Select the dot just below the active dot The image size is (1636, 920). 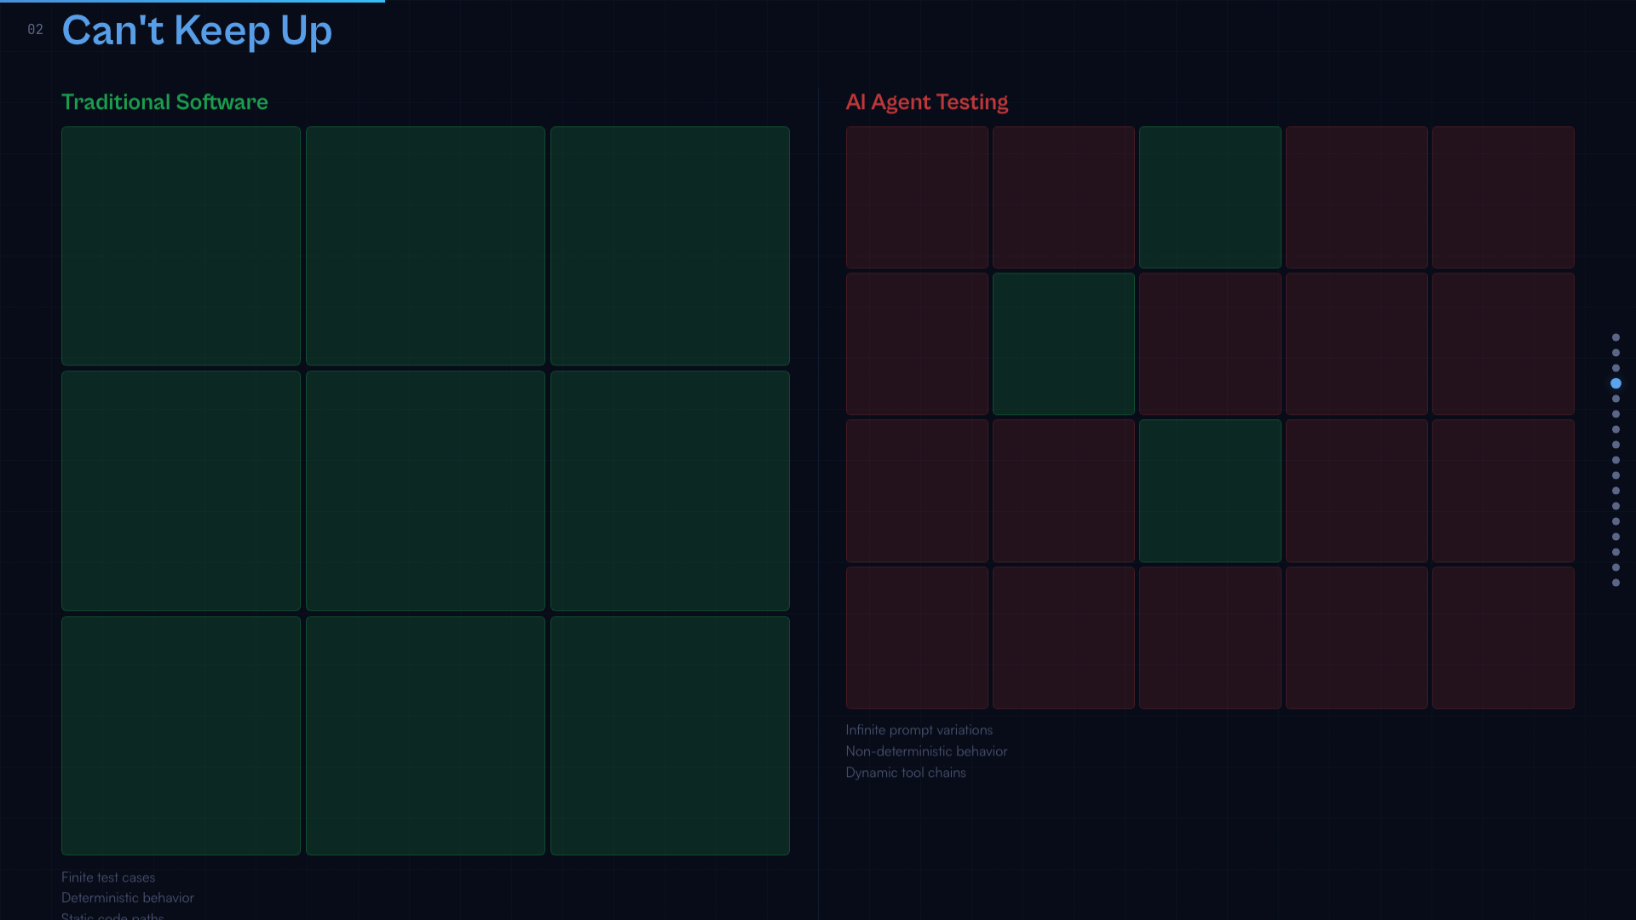point(1616,399)
